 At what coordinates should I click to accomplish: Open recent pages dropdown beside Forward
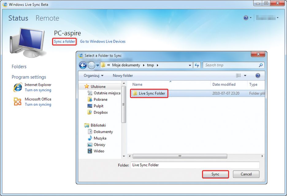click(x=98, y=65)
